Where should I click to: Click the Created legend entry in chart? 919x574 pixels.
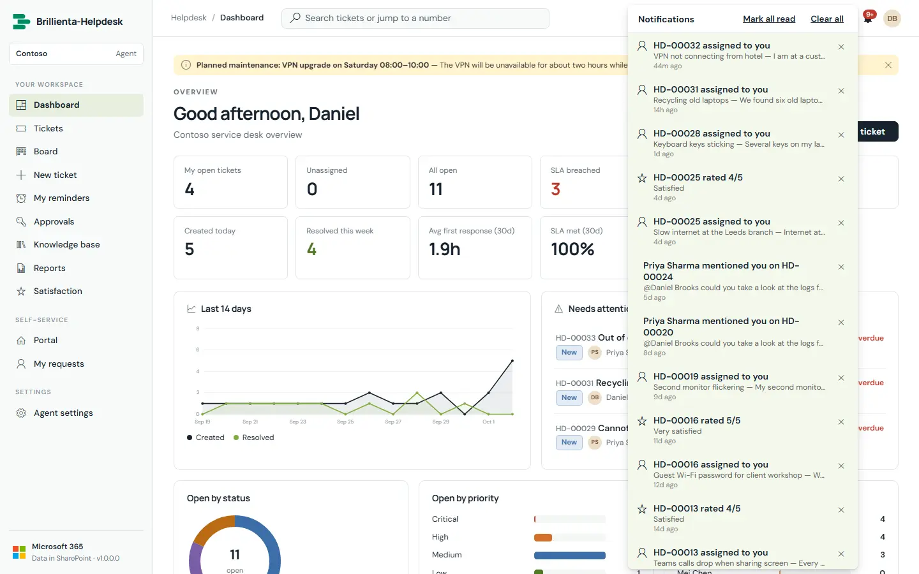(x=205, y=438)
